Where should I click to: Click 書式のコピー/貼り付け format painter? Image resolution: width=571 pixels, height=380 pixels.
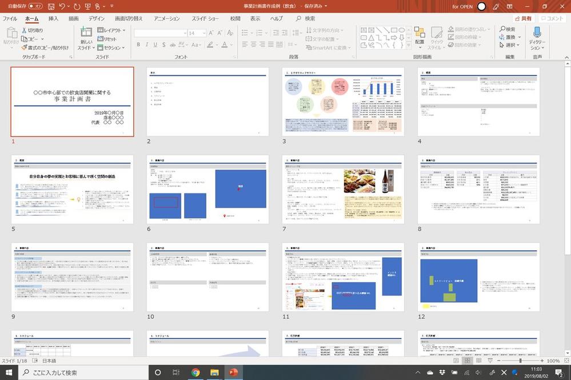tap(45, 47)
